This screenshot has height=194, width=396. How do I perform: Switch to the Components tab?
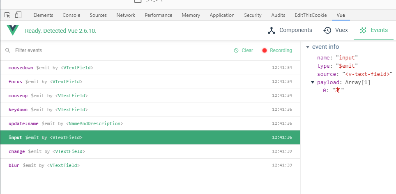pyautogui.click(x=290, y=30)
